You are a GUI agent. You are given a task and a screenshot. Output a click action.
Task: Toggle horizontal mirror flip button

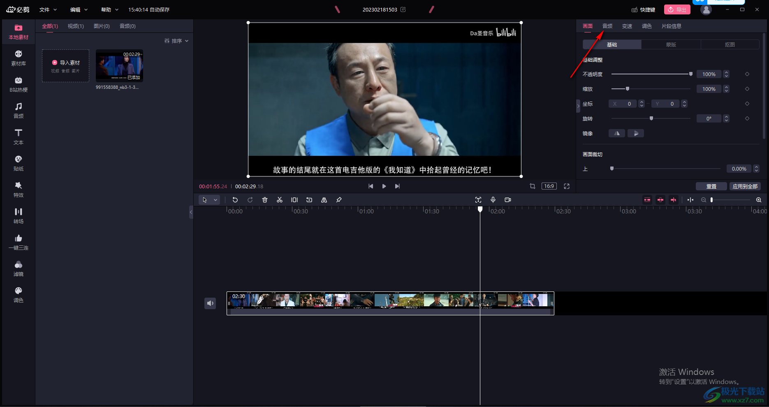click(x=617, y=133)
